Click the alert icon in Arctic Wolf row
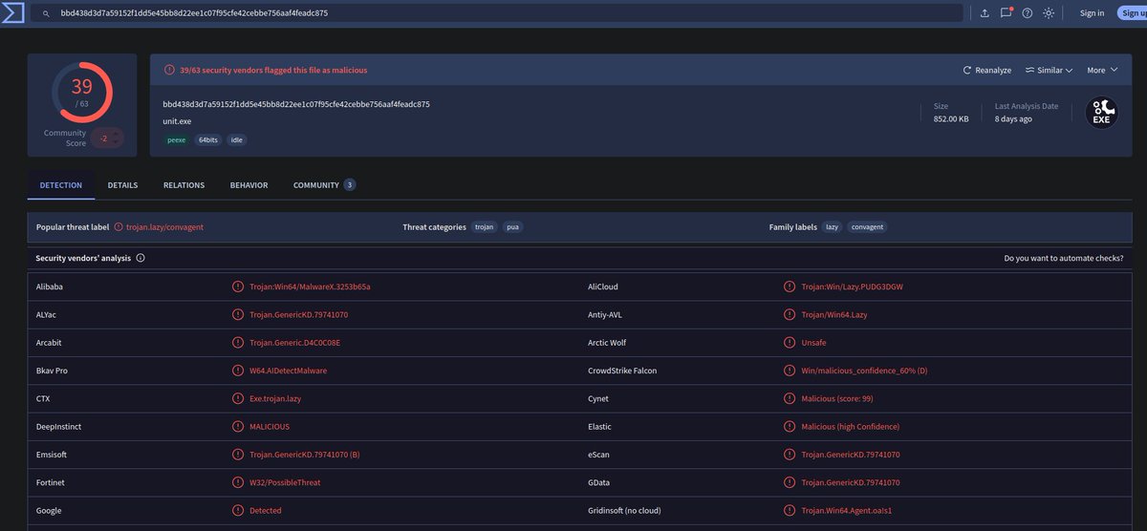1147x531 pixels. click(x=790, y=343)
